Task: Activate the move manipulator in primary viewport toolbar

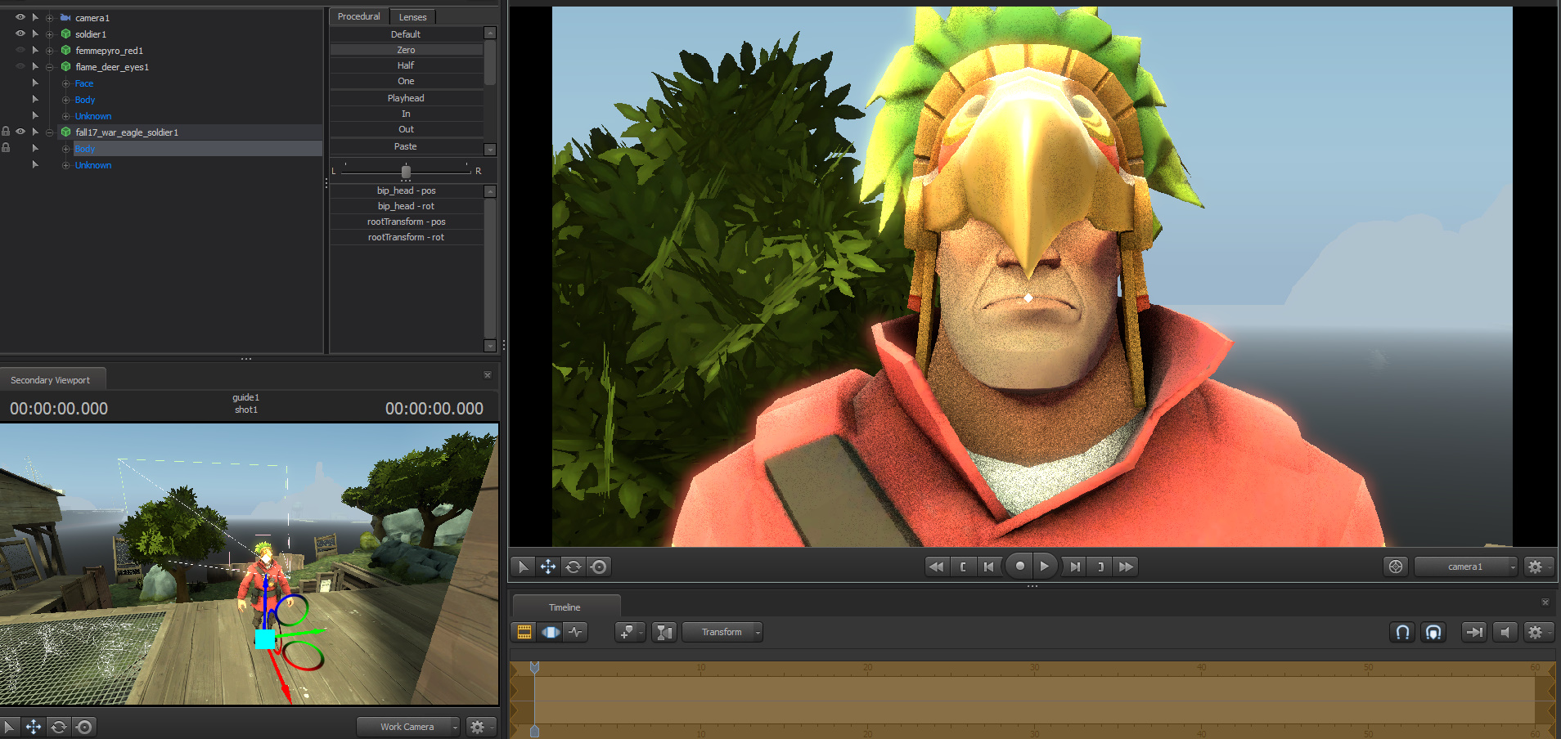Action: [x=548, y=567]
